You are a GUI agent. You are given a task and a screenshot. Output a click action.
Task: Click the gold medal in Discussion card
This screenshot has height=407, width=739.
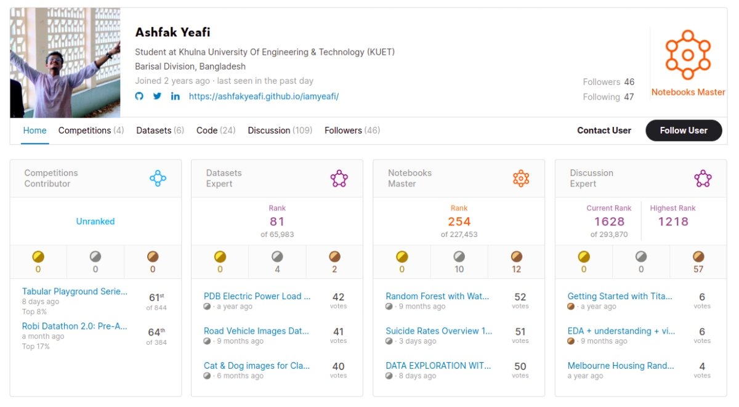pos(584,256)
